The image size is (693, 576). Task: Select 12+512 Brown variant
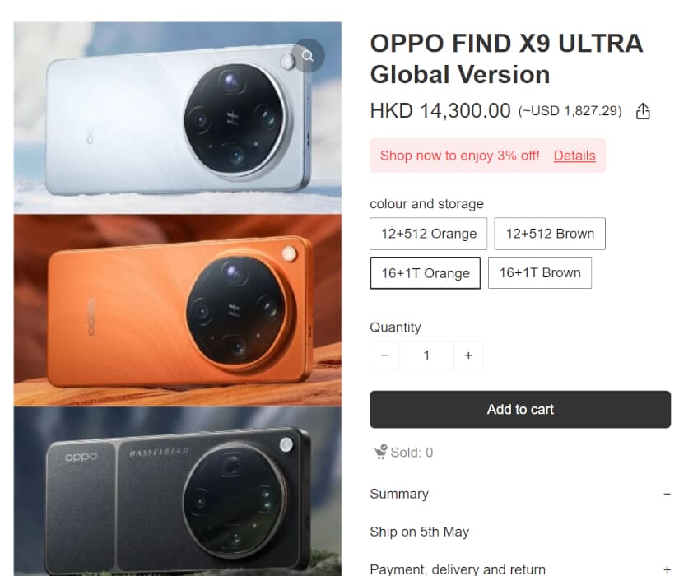550,234
